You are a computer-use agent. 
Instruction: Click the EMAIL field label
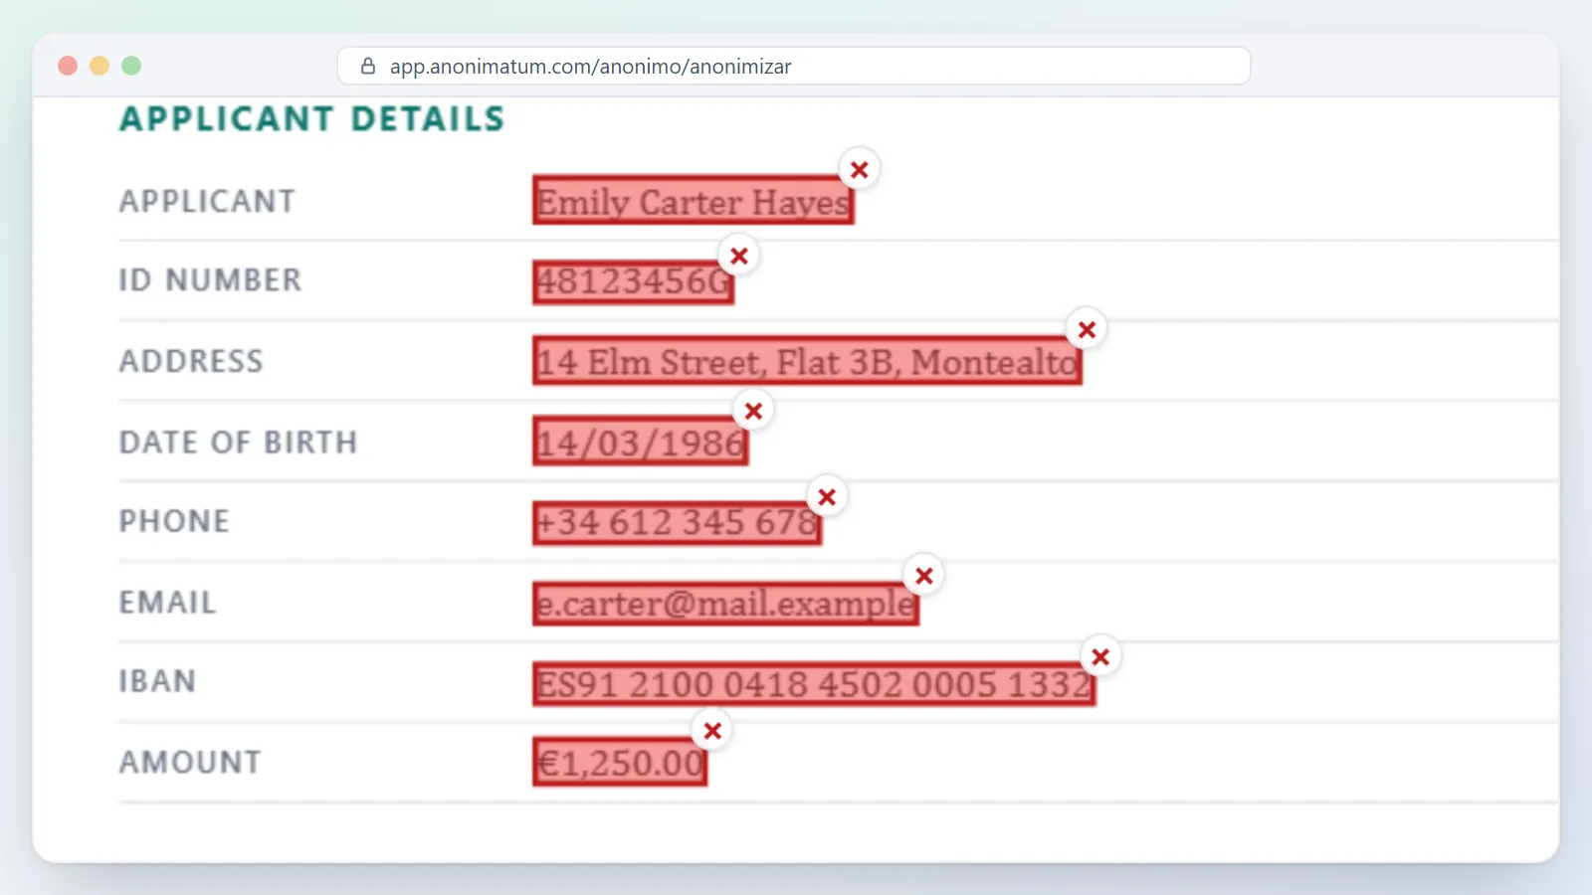167,603
